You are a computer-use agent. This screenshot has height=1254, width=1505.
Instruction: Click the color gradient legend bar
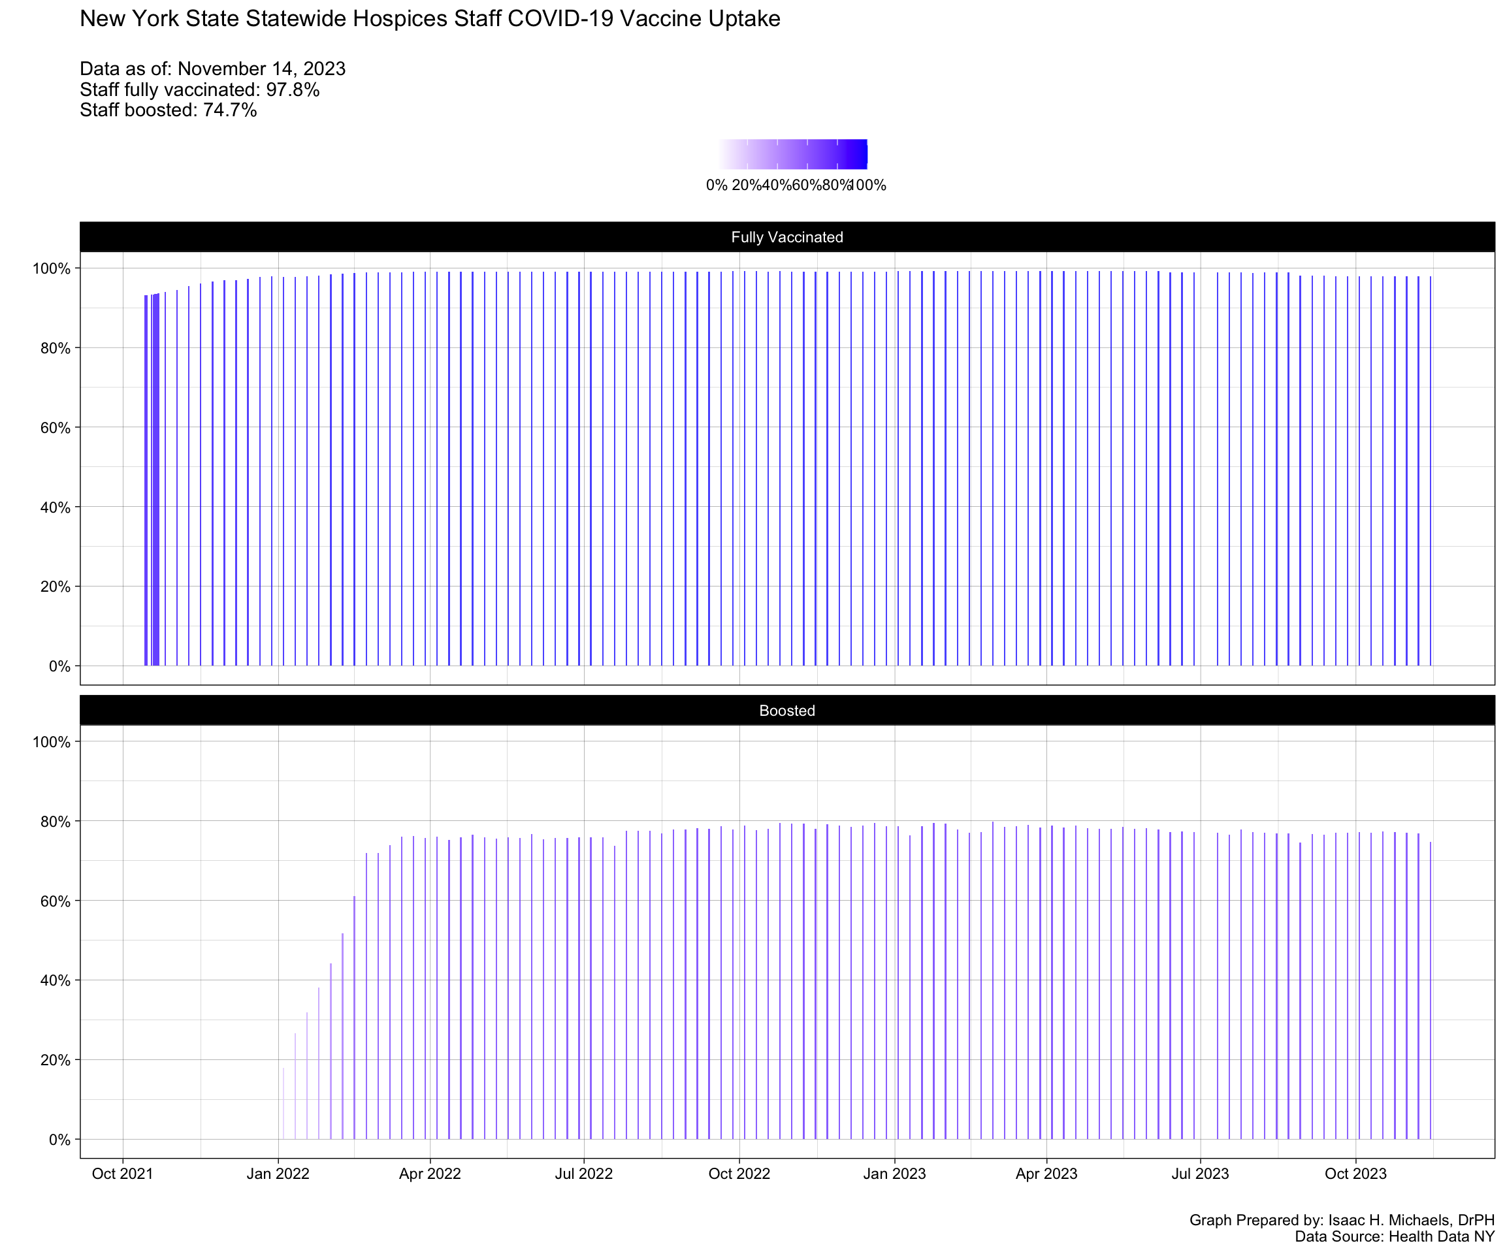[x=792, y=154]
